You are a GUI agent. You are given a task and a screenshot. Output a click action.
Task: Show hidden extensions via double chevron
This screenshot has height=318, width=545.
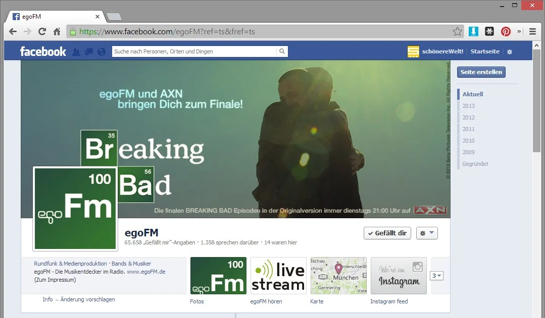[519, 32]
